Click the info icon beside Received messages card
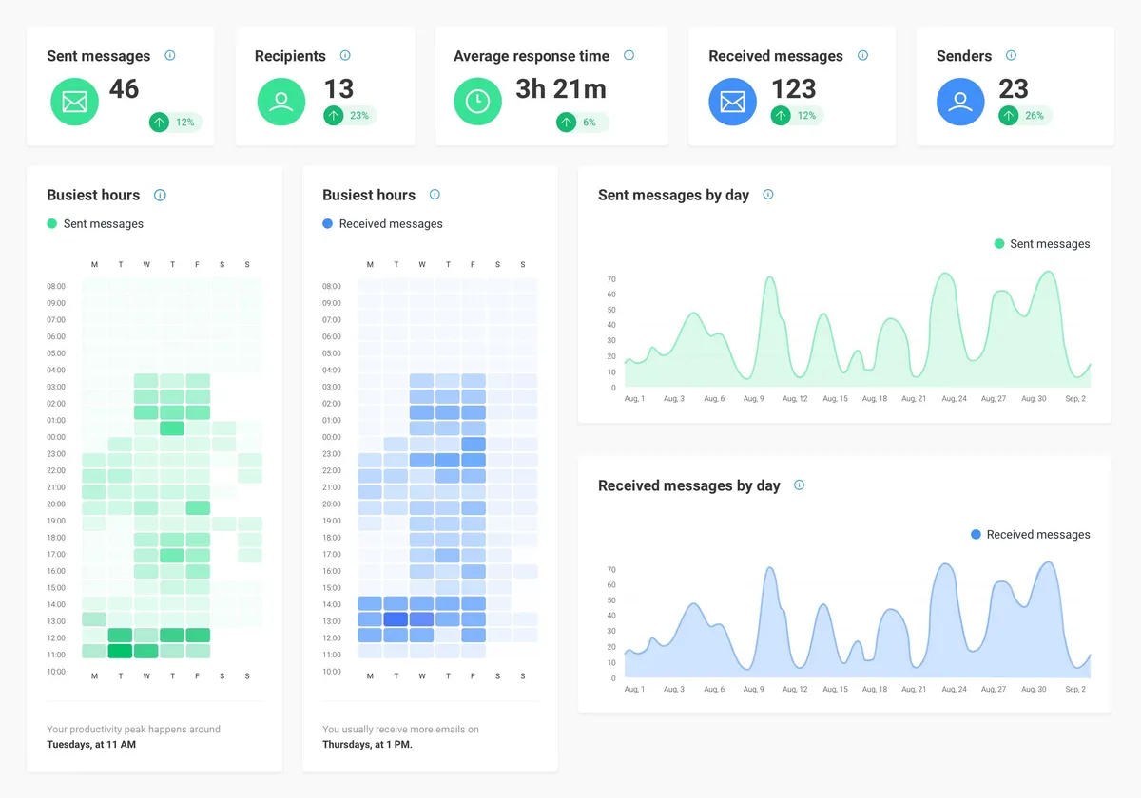This screenshot has height=798, width=1141. 862,55
